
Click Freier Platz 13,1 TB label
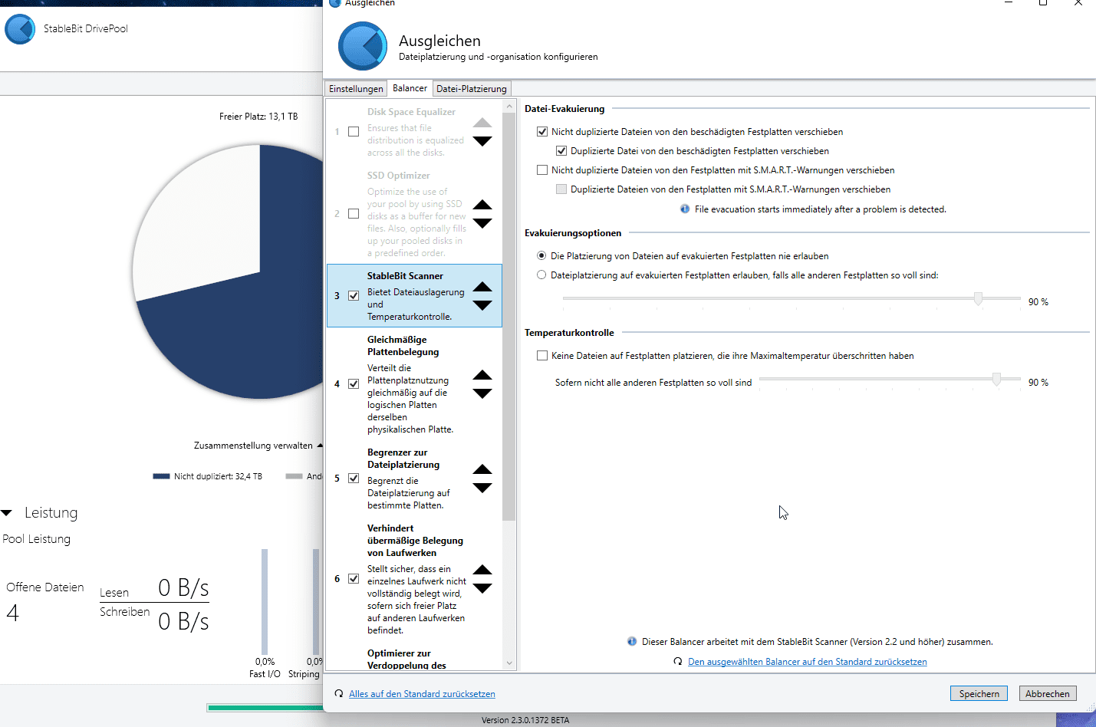click(x=258, y=117)
